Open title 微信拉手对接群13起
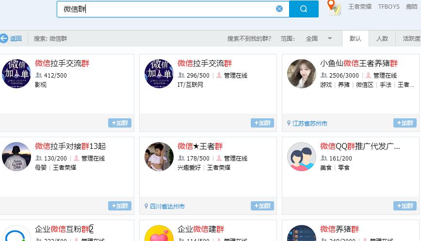Image resolution: width=421 pixels, height=241 pixels. pyautogui.click(x=70, y=146)
